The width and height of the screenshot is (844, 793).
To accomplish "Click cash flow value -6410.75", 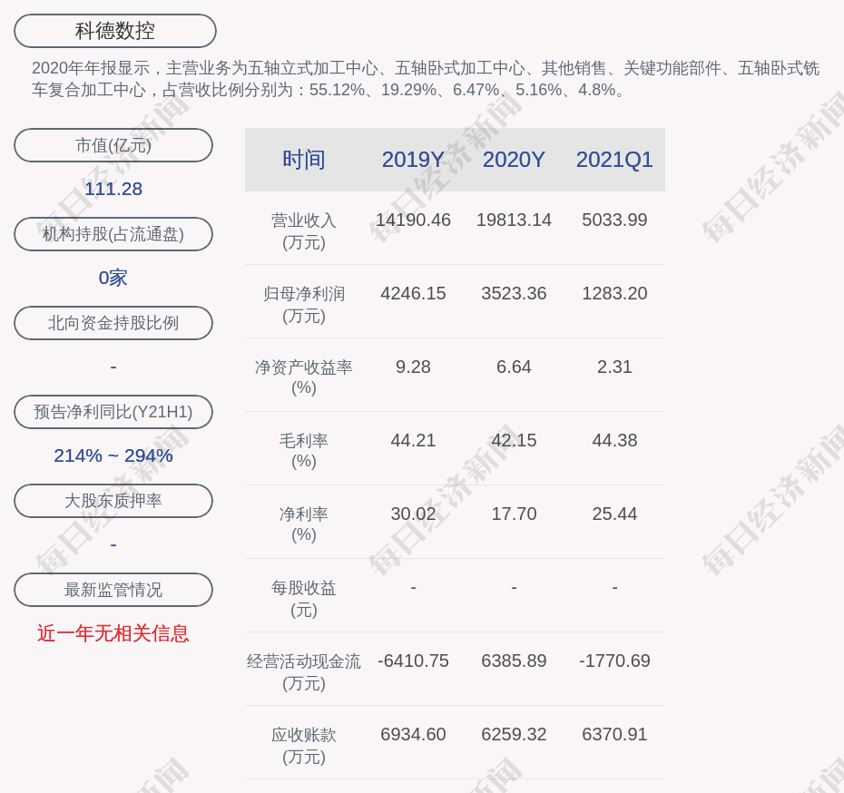I will (413, 661).
